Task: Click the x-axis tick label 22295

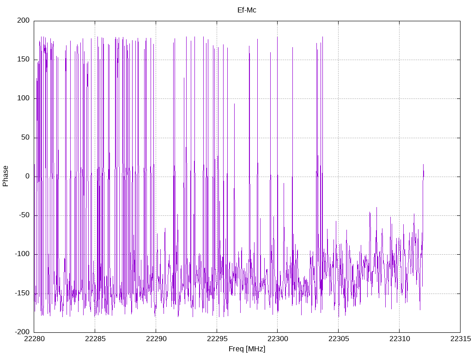Action: point(217,339)
